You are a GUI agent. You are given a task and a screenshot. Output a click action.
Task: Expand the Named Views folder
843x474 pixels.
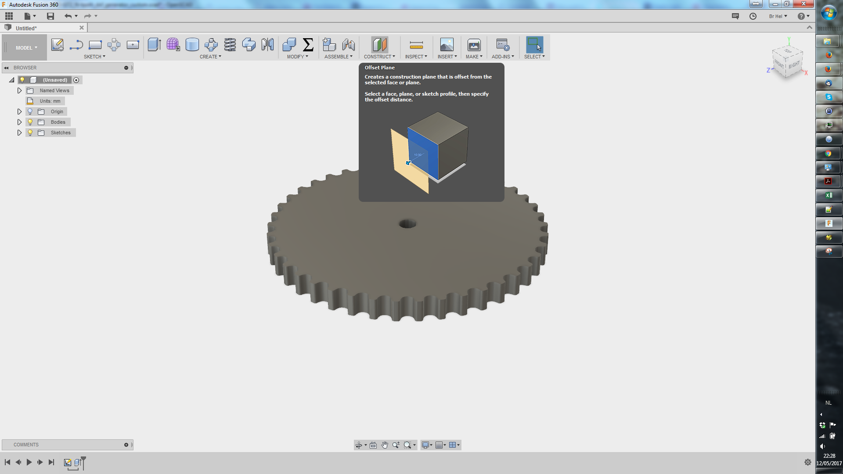19,90
